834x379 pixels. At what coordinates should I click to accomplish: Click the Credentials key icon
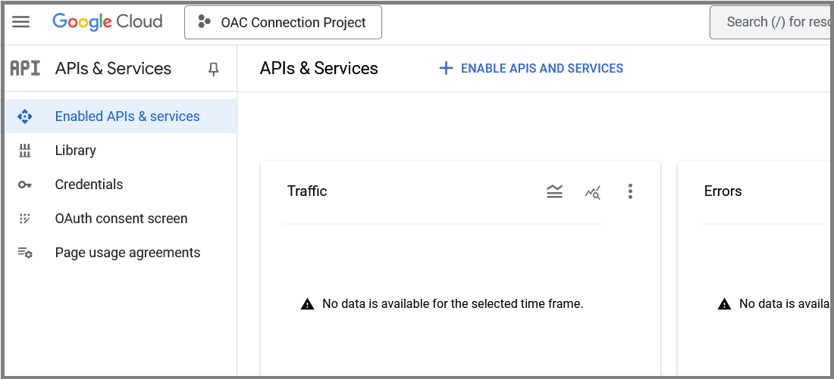[x=25, y=185]
